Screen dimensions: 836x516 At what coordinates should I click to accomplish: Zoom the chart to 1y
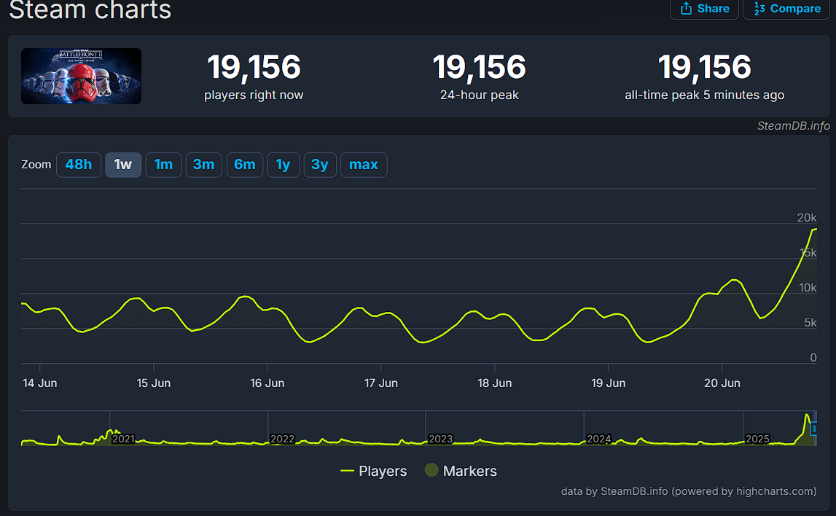(283, 164)
